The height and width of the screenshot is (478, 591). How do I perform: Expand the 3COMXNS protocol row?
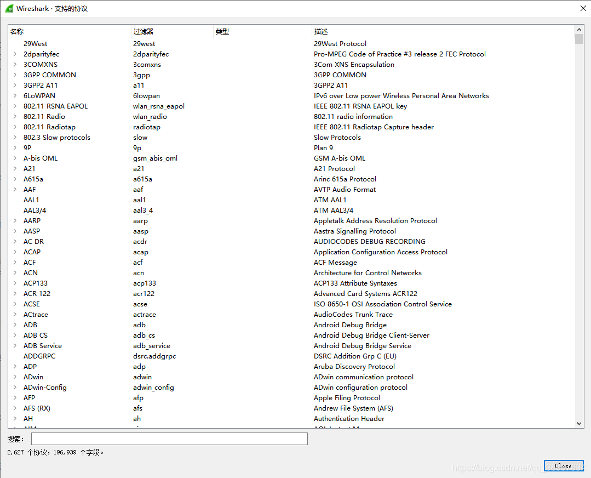point(15,65)
